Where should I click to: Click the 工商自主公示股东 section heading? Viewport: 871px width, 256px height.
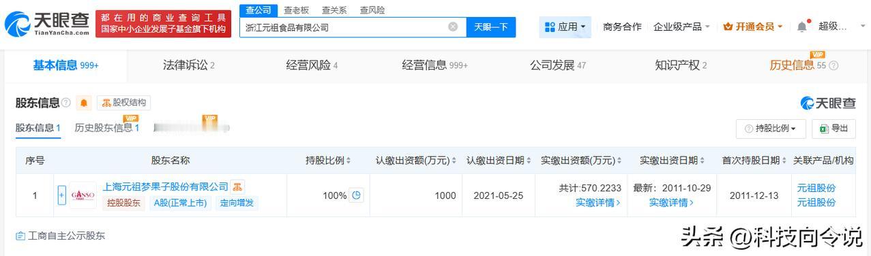click(x=60, y=236)
